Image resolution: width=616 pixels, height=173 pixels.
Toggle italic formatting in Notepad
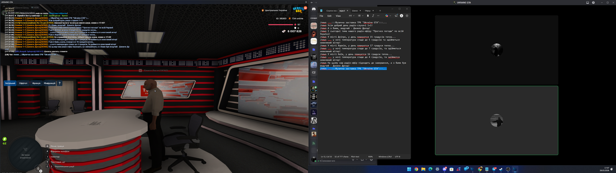tap(373, 16)
